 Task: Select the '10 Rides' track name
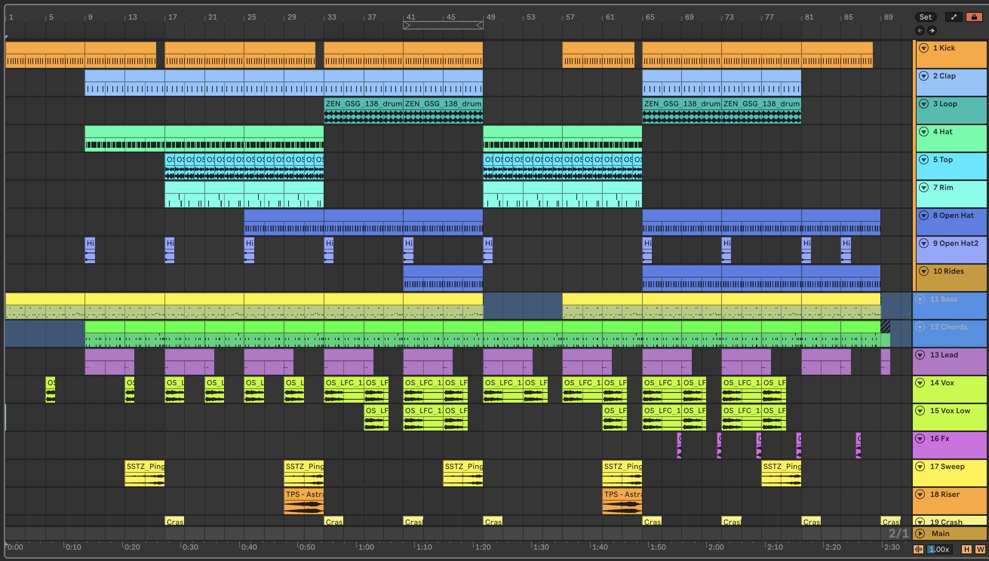pos(948,271)
